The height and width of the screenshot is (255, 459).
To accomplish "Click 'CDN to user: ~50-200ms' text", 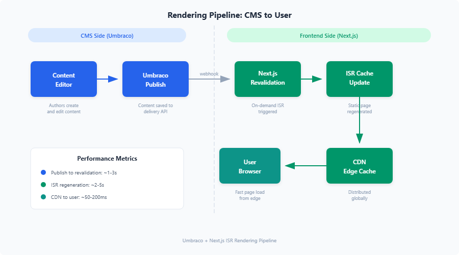I will click(79, 197).
